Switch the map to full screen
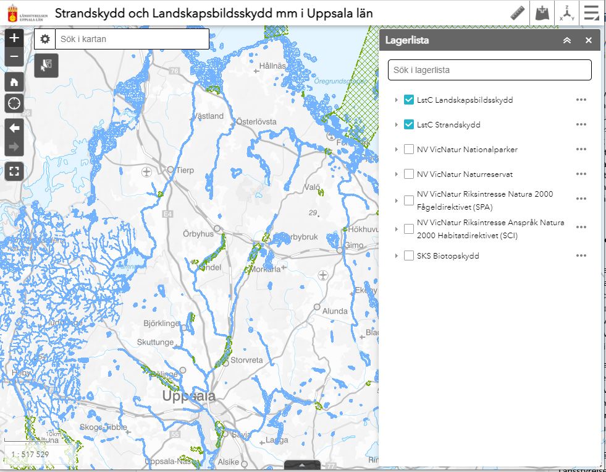Viewport: 606px width, 472px height. [x=14, y=171]
